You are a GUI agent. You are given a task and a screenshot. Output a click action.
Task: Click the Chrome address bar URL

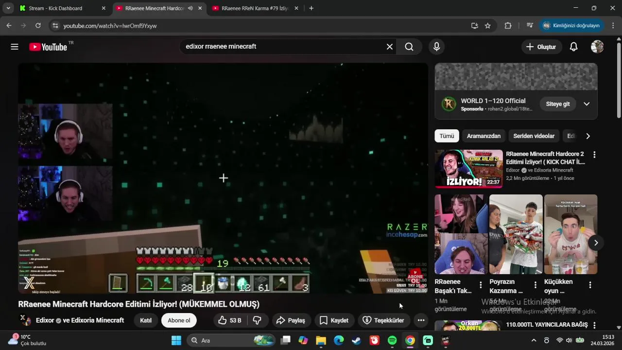click(x=110, y=26)
